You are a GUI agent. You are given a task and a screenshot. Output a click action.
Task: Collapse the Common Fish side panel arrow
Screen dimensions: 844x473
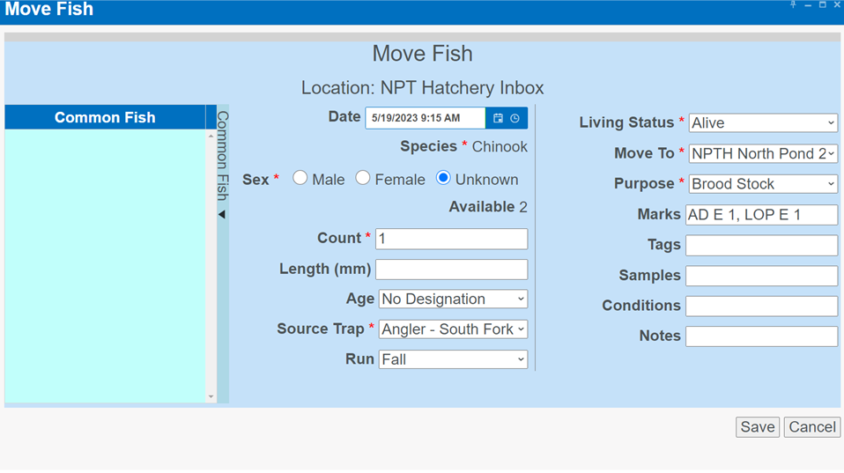[222, 214]
